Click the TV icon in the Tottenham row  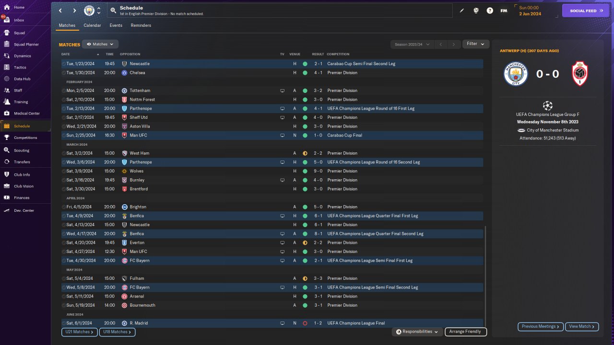[x=283, y=91]
